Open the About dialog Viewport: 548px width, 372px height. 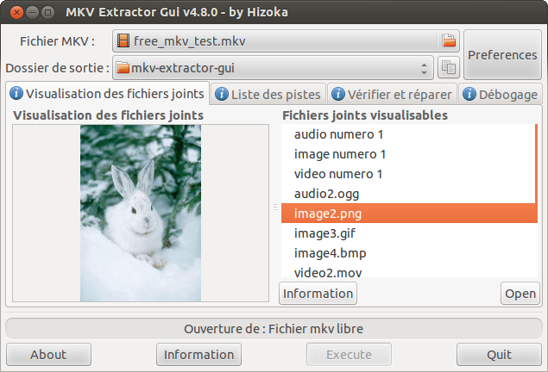point(48,354)
